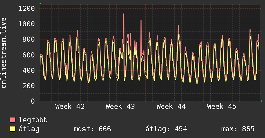Click the 1200 y-axis label

click(27, 8)
